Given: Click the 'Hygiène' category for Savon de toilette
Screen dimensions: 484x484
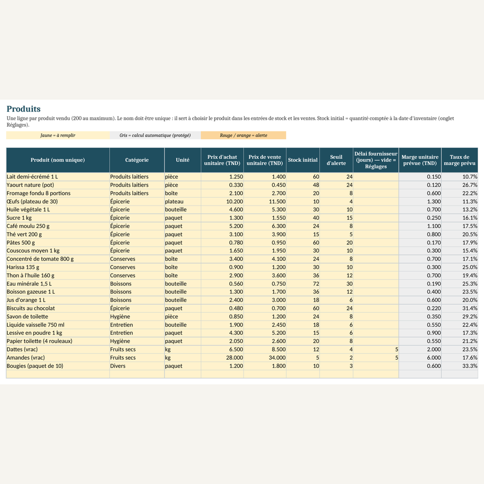Looking at the screenshot, I should [x=137, y=316].
